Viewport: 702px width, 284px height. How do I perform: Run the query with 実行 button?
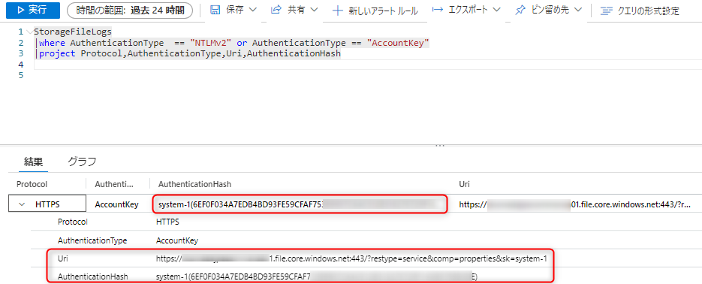click(33, 11)
